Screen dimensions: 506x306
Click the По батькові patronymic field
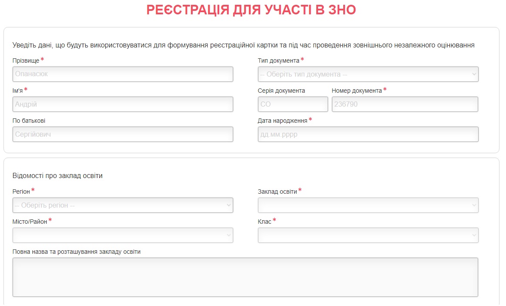pos(122,134)
